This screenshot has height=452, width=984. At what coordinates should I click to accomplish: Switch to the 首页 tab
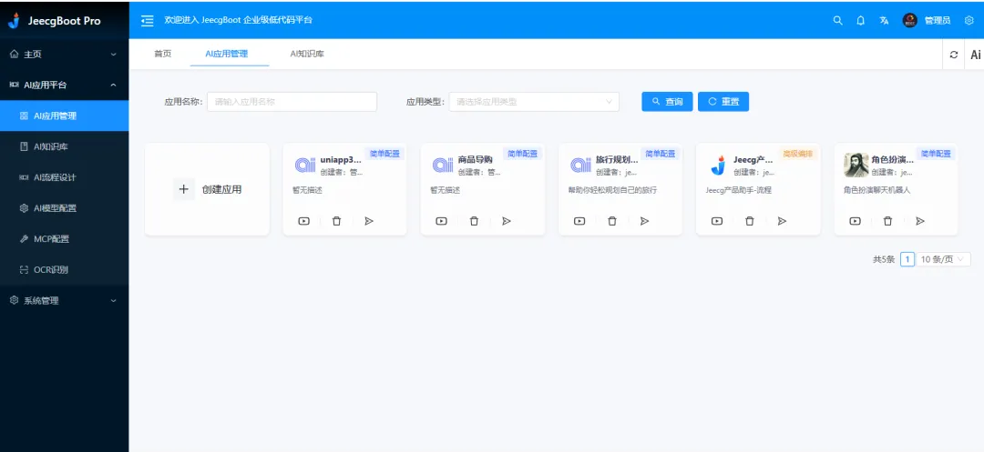162,54
